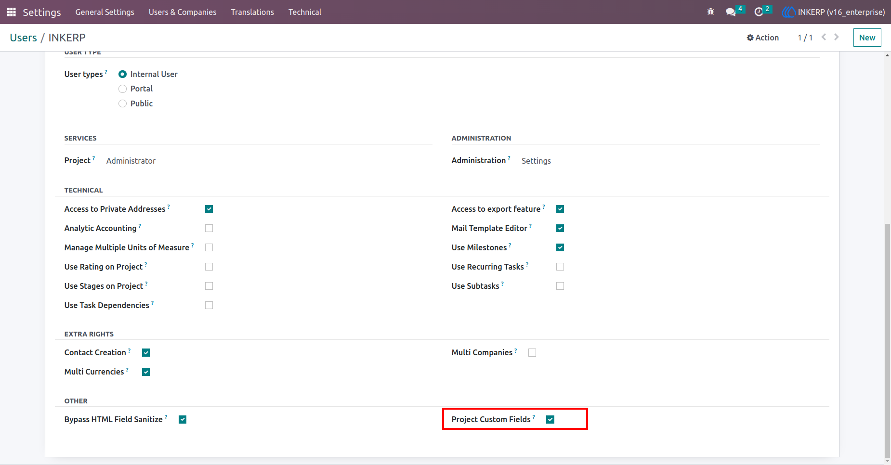Enable Use Rating on Project checkbox

(209, 267)
